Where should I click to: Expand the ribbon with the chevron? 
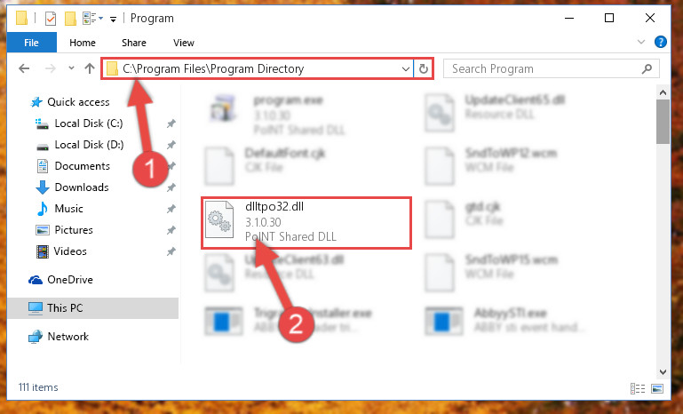tap(640, 42)
